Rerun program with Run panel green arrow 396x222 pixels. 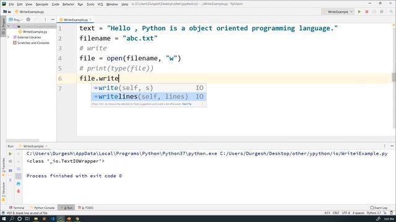(11, 154)
